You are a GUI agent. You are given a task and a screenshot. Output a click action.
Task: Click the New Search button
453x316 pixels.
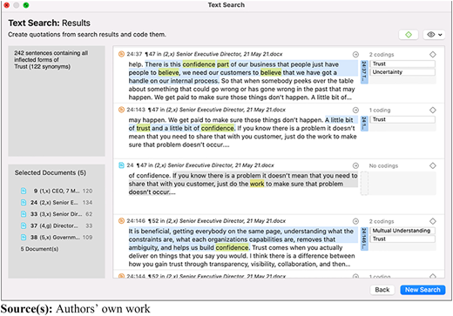(423, 290)
